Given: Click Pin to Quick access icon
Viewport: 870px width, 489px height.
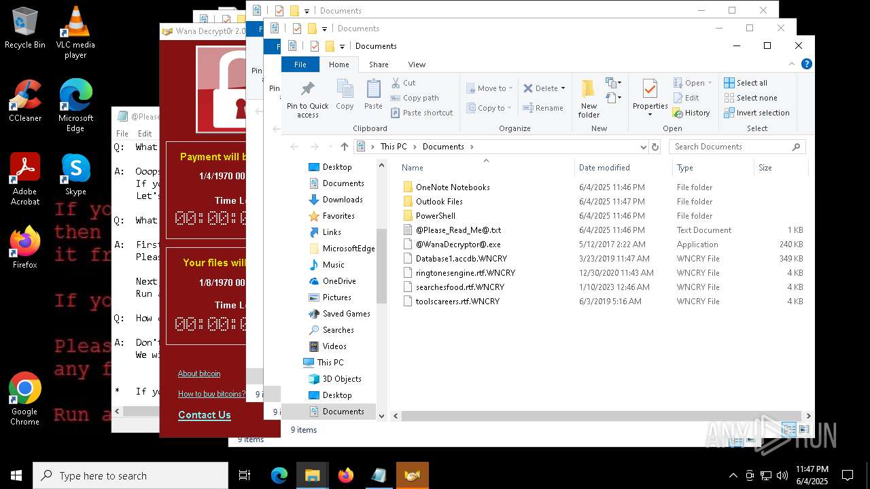Looking at the screenshot, I should 307,89.
